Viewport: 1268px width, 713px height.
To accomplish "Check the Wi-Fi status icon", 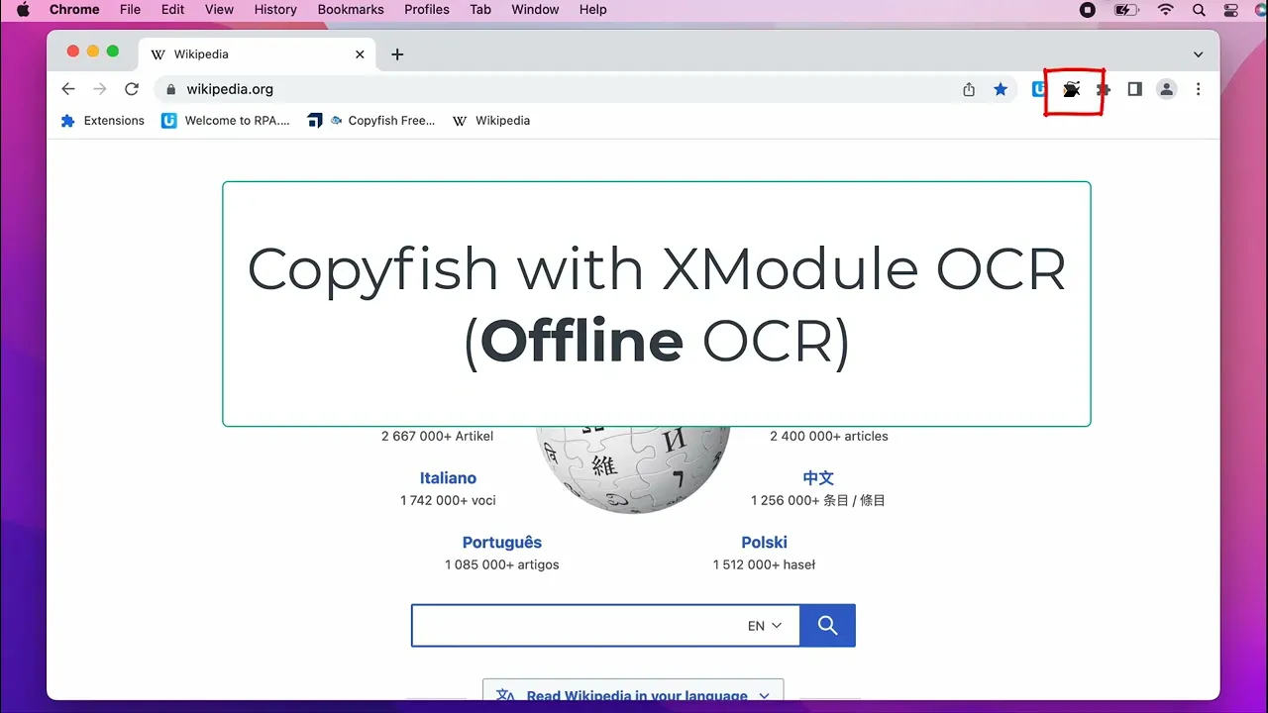I will 1166,10.
